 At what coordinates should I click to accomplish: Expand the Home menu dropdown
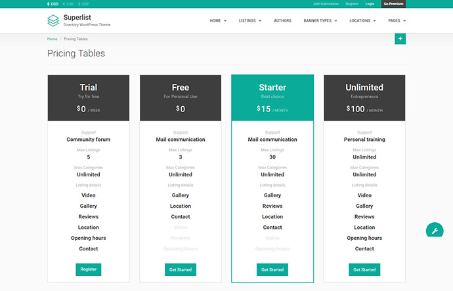pyautogui.click(x=218, y=21)
